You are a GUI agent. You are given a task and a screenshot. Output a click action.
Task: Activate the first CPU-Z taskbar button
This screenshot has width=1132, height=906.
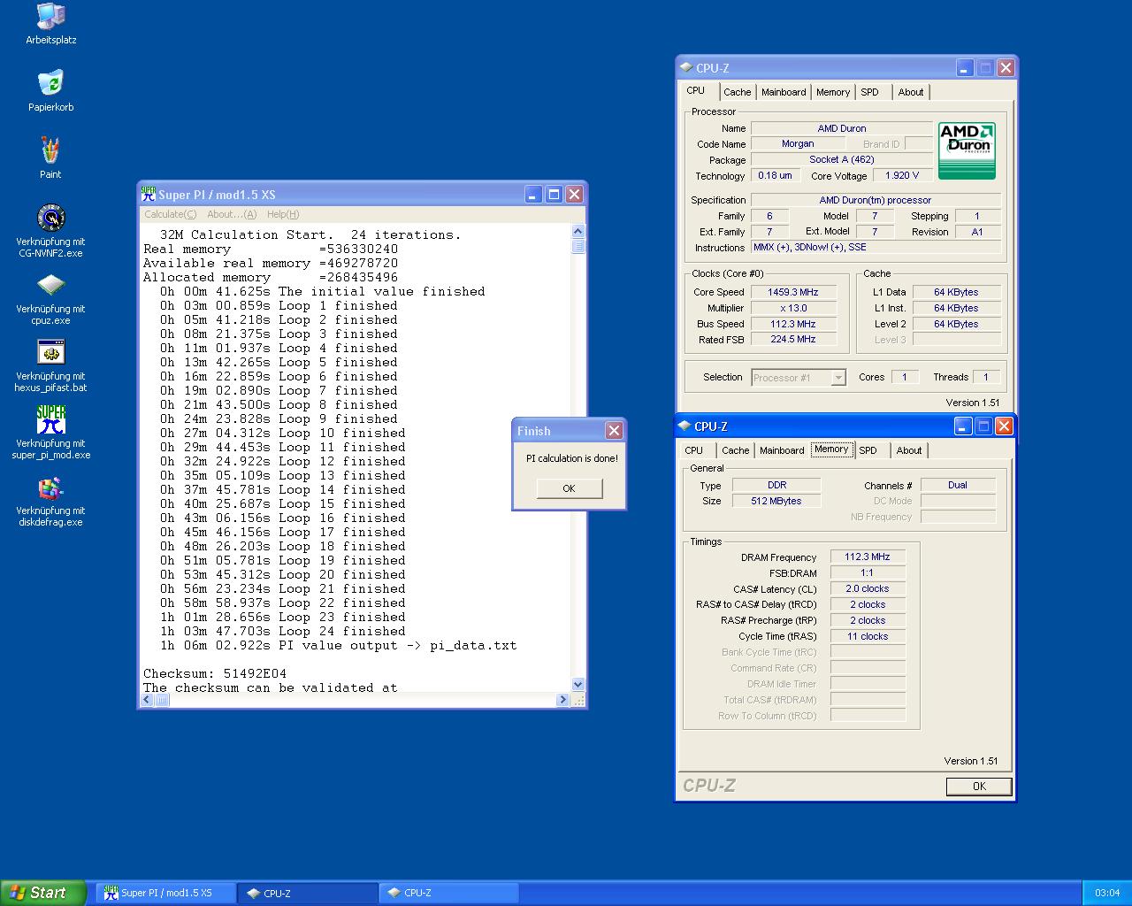[307, 894]
